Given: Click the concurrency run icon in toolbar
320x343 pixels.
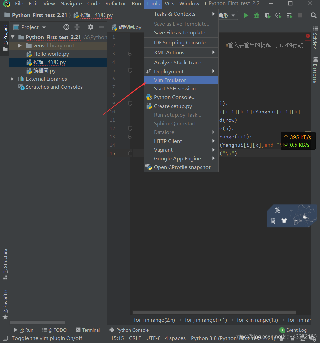Looking at the screenshot, I should 289,16.
